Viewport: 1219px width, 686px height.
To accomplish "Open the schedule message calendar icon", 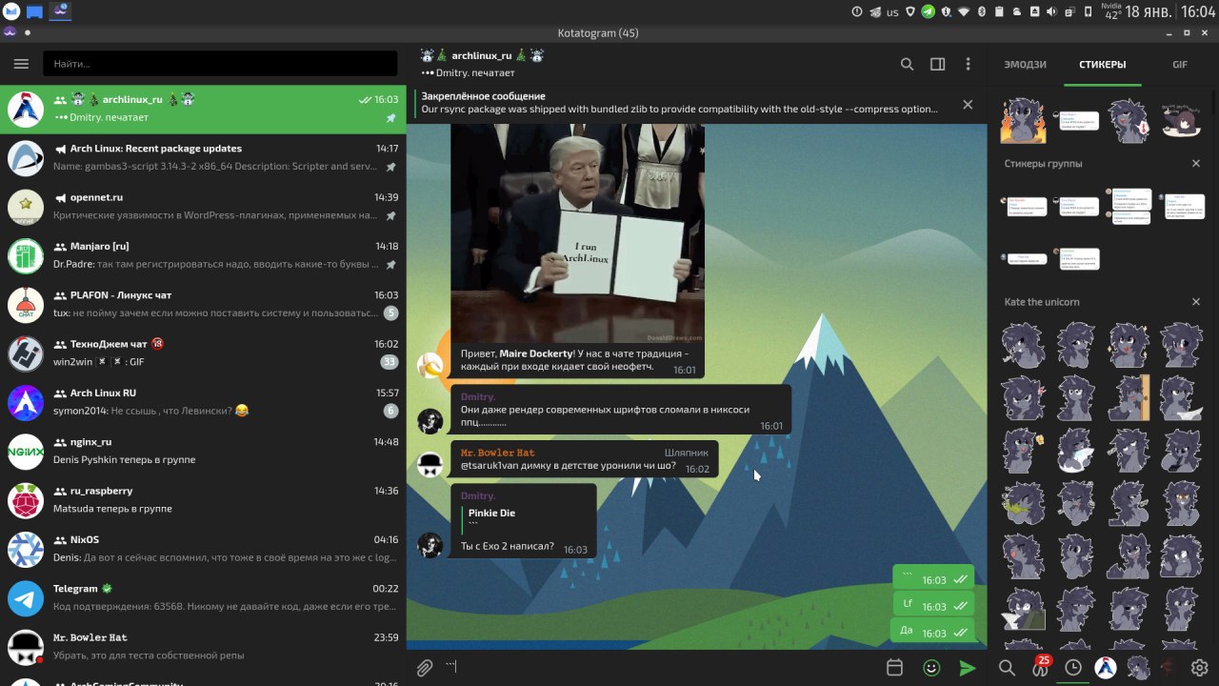I will 894,668.
